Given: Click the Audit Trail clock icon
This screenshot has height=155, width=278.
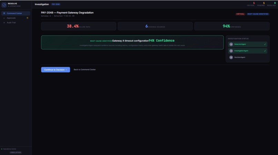Looking at the screenshot, I should [x=4, y=23].
